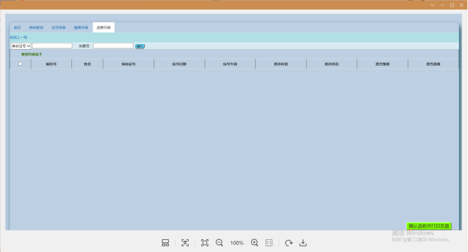The height and width of the screenshot is (252, 468).
Task: Click the 挂号午别 column header
Action: point(230,64)
